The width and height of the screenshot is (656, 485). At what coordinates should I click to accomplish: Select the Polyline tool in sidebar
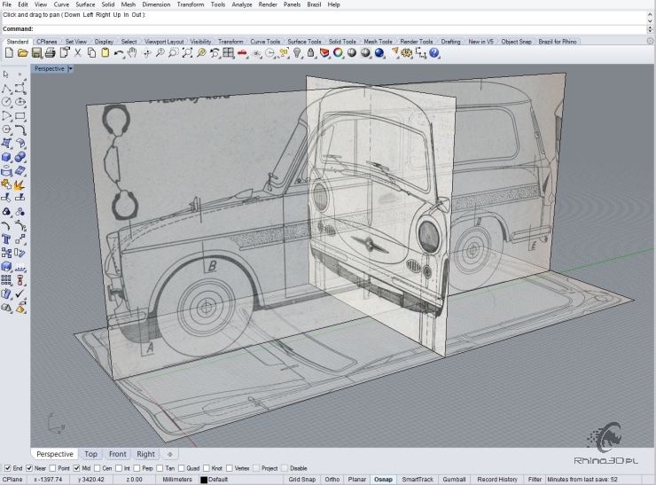[x=7, y=89]
